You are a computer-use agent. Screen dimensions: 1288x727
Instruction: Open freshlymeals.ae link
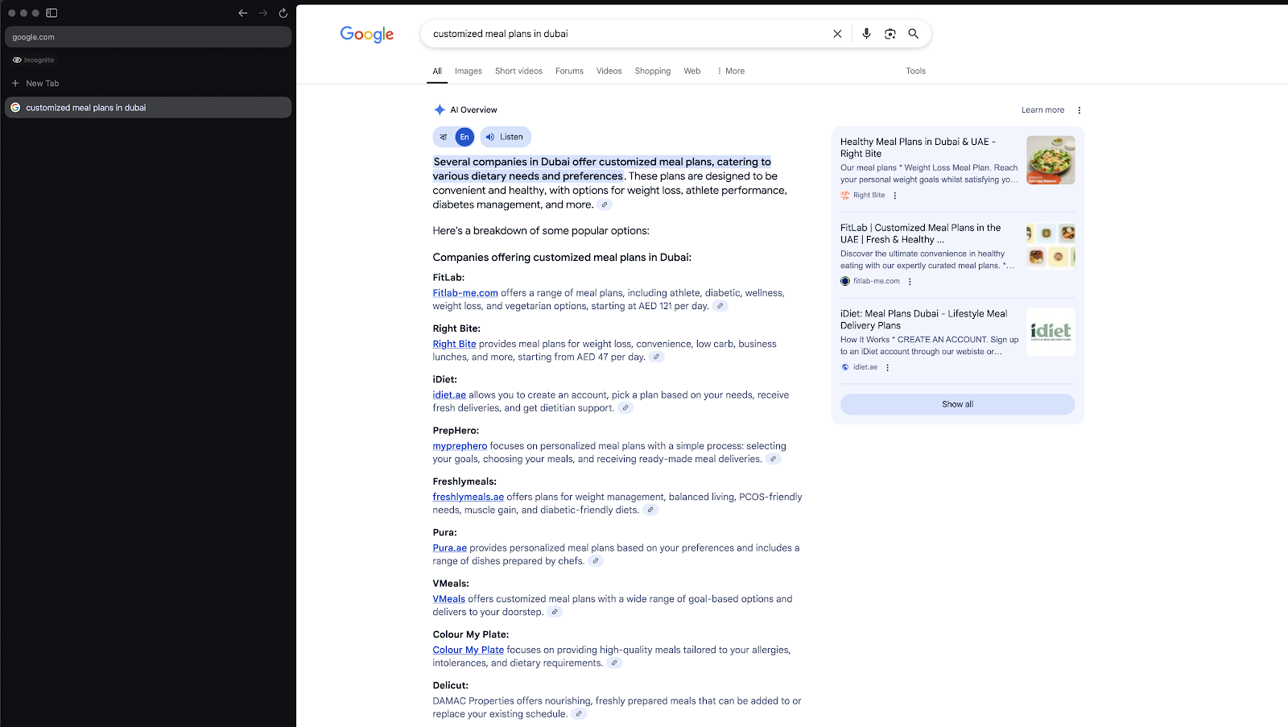[469, 497]
